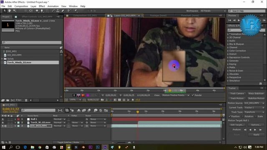Open the Window menu
Screen dimensions: 267x150
(x=73, y=6)
